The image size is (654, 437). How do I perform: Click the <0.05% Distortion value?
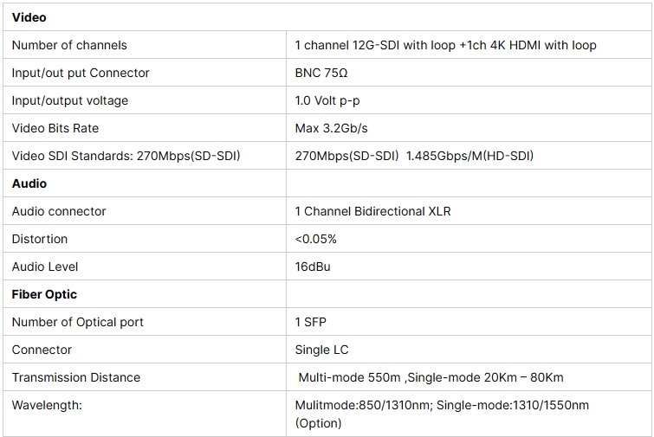(x=315, y=239)
